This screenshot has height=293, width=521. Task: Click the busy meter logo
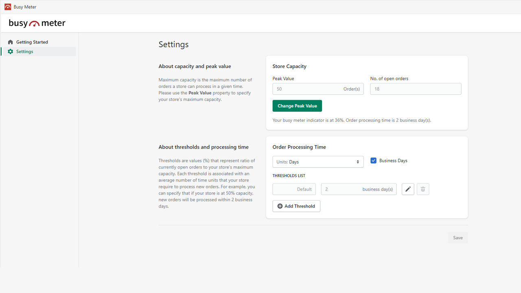pyautogui.click(x=37, y=23)
